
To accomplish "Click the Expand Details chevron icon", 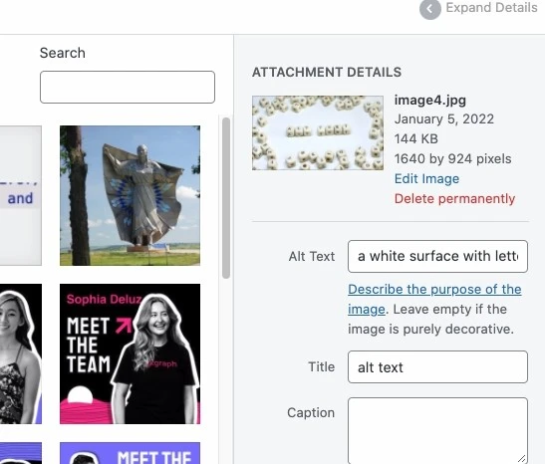I will 430,9.
